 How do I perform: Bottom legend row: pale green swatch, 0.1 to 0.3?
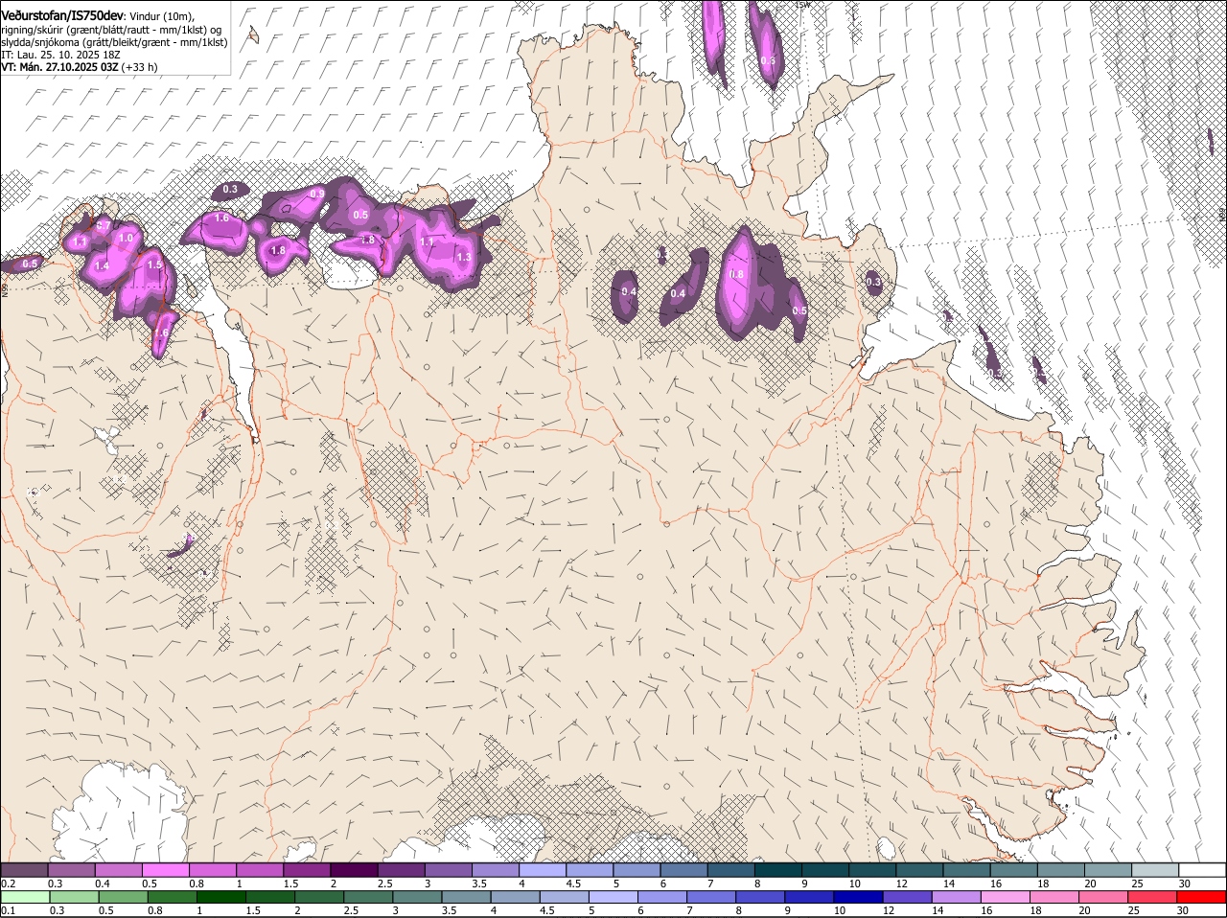point(24,897)
